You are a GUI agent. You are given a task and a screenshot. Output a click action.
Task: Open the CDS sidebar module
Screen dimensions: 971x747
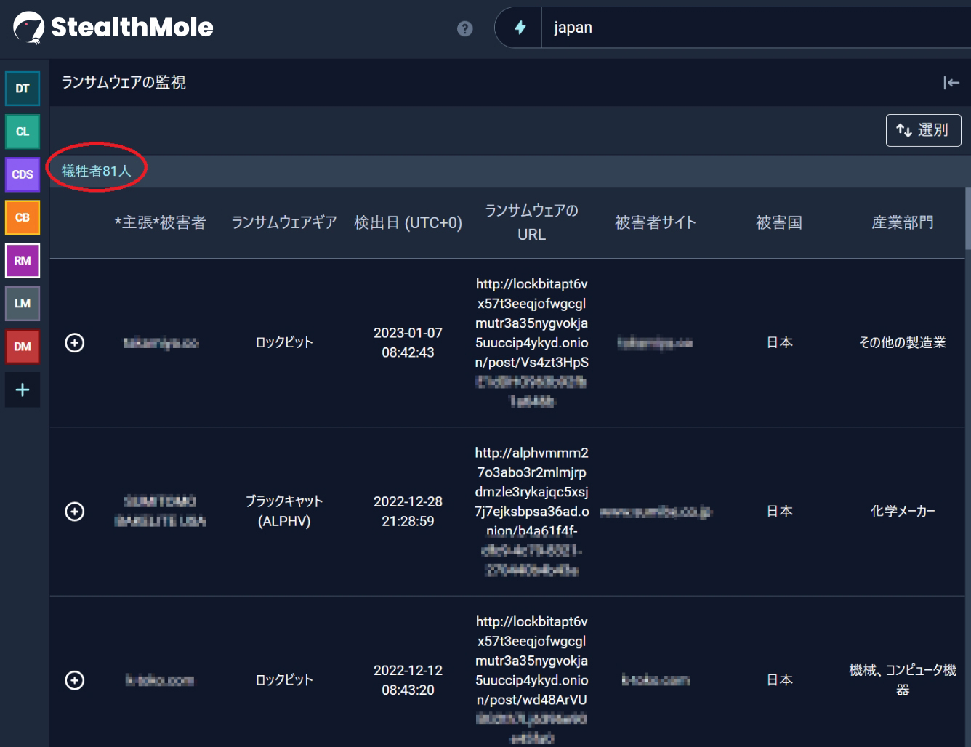[23, 174]
